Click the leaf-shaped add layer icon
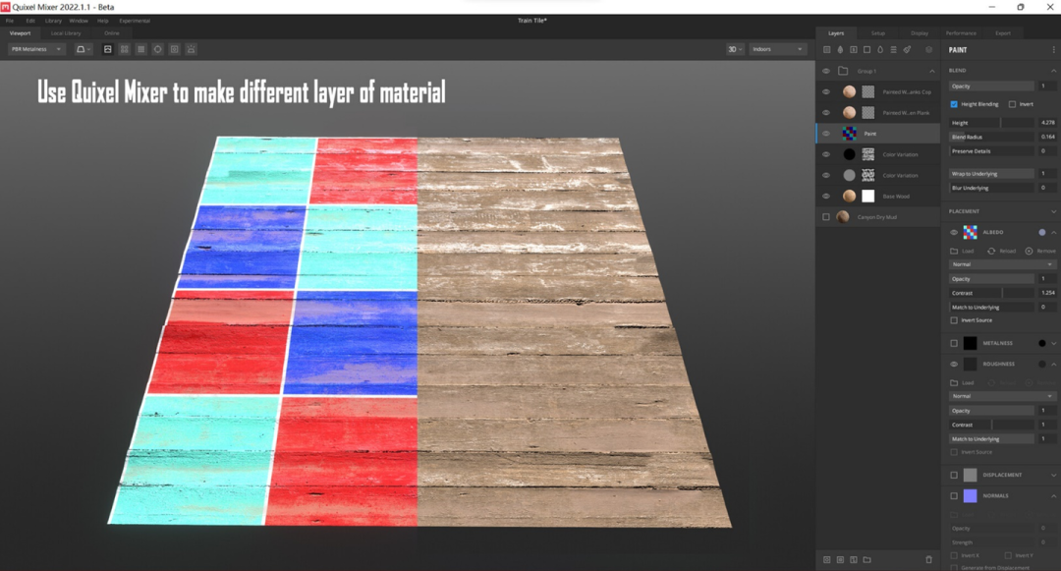1061x571 pixels. pos(840,49)
